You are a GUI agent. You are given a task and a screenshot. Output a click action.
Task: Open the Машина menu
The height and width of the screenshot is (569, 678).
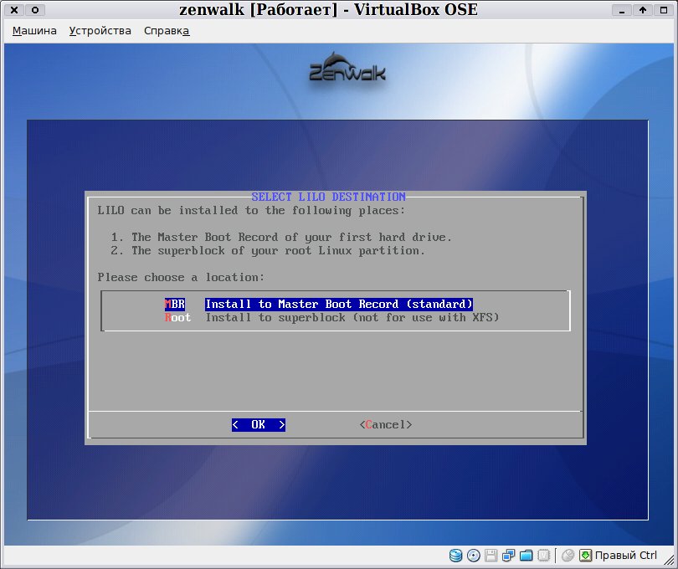(34, 31)
